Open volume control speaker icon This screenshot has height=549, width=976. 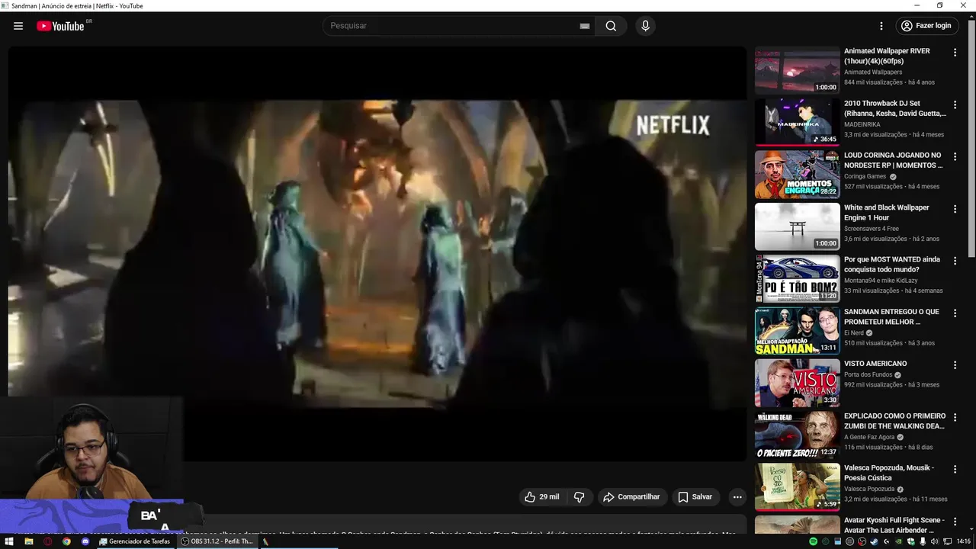click(934, 541)
